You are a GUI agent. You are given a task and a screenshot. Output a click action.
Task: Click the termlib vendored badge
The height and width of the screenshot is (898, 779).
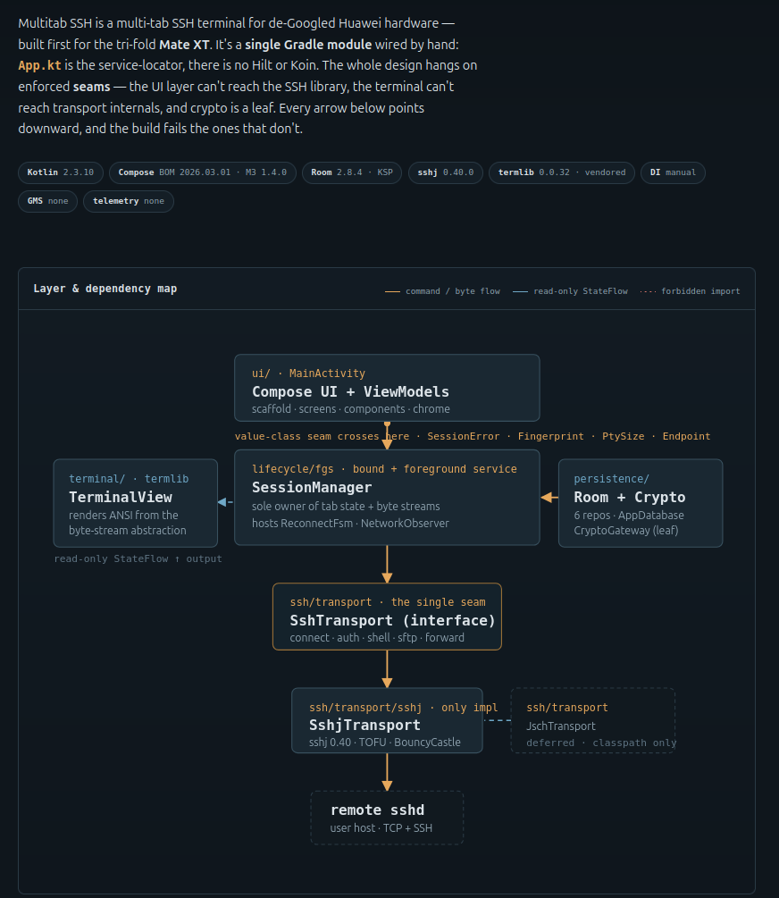pyautogui.click(x=562, y=172)
